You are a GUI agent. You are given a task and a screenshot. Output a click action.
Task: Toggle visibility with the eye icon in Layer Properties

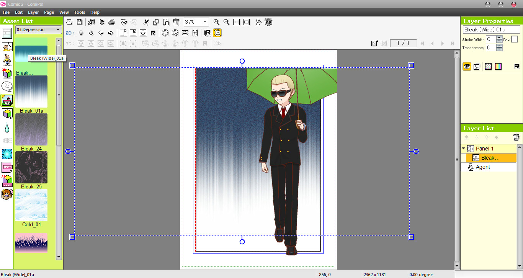coord(467,67)
